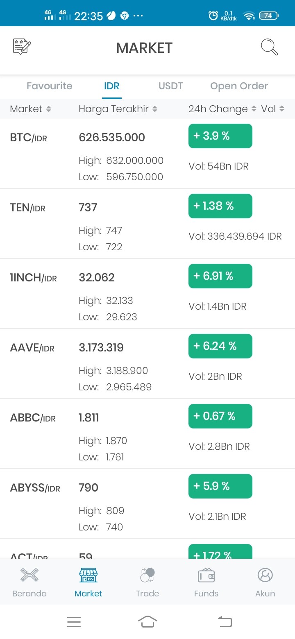Sort list by Market column arrows
This screenshot has height=639, width=295.
pyautogui.click(x=49, y=109)
